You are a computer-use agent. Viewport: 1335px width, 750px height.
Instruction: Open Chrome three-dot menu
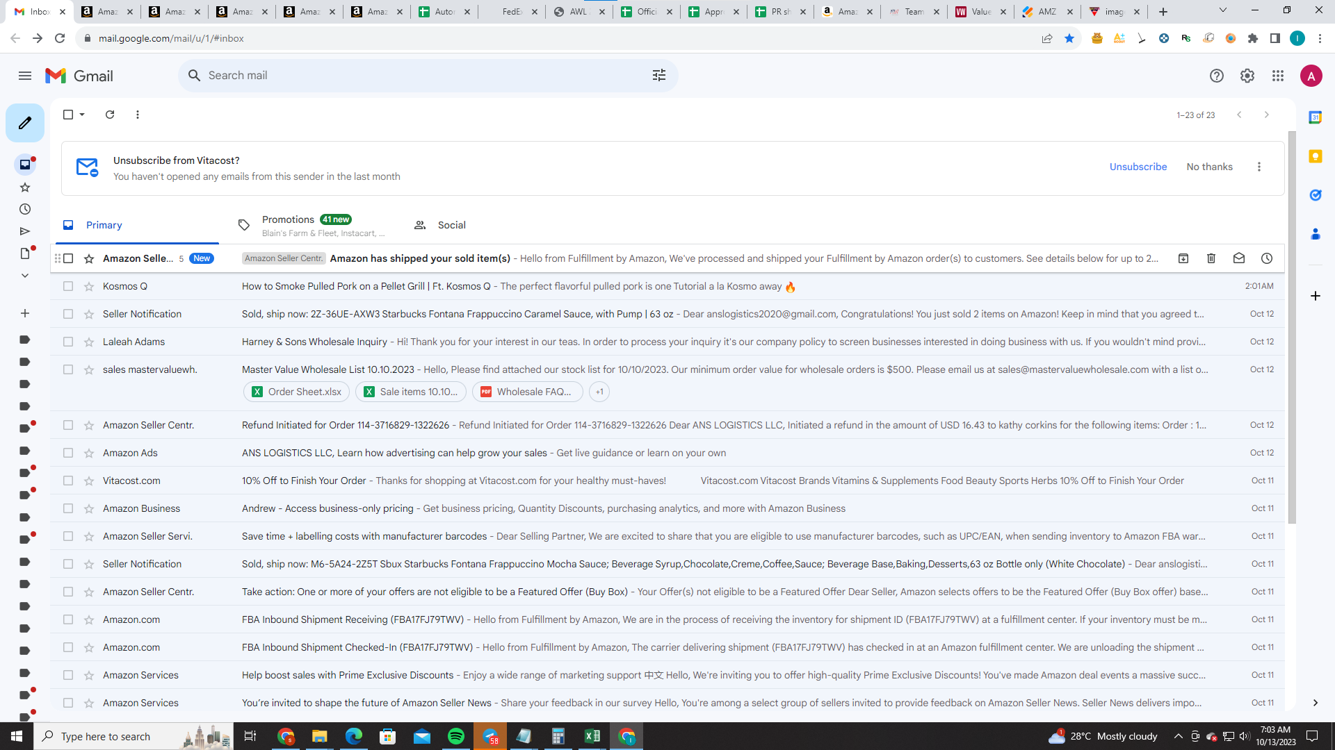tap(1320, 38)
